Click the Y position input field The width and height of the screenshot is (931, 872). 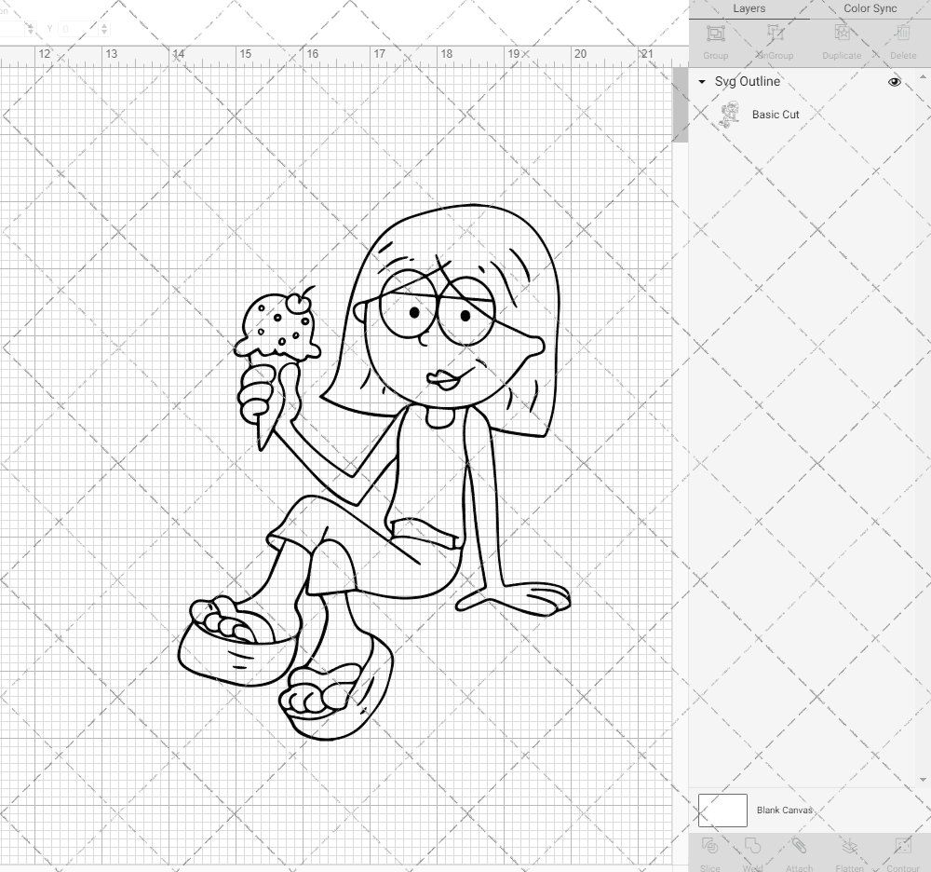click(76, 30)
